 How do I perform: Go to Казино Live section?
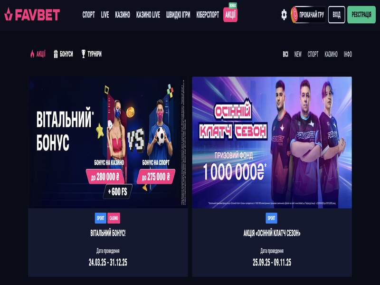(x=148, y=15)
